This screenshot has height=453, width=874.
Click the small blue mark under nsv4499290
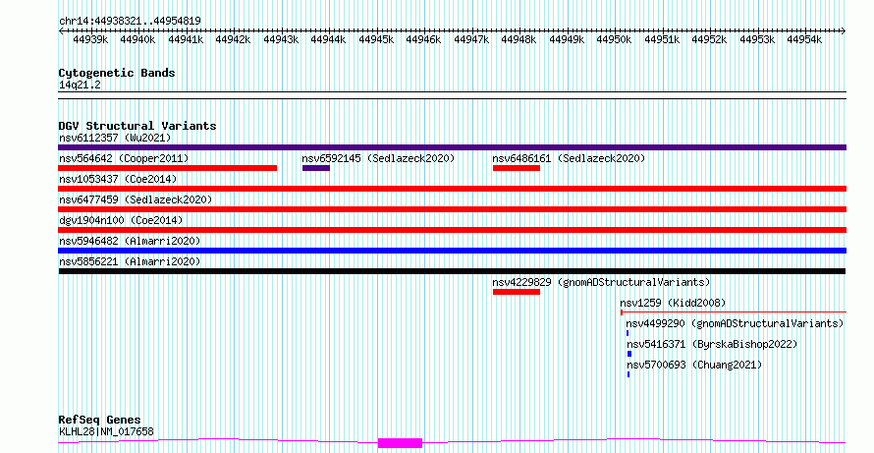[628, 333]
